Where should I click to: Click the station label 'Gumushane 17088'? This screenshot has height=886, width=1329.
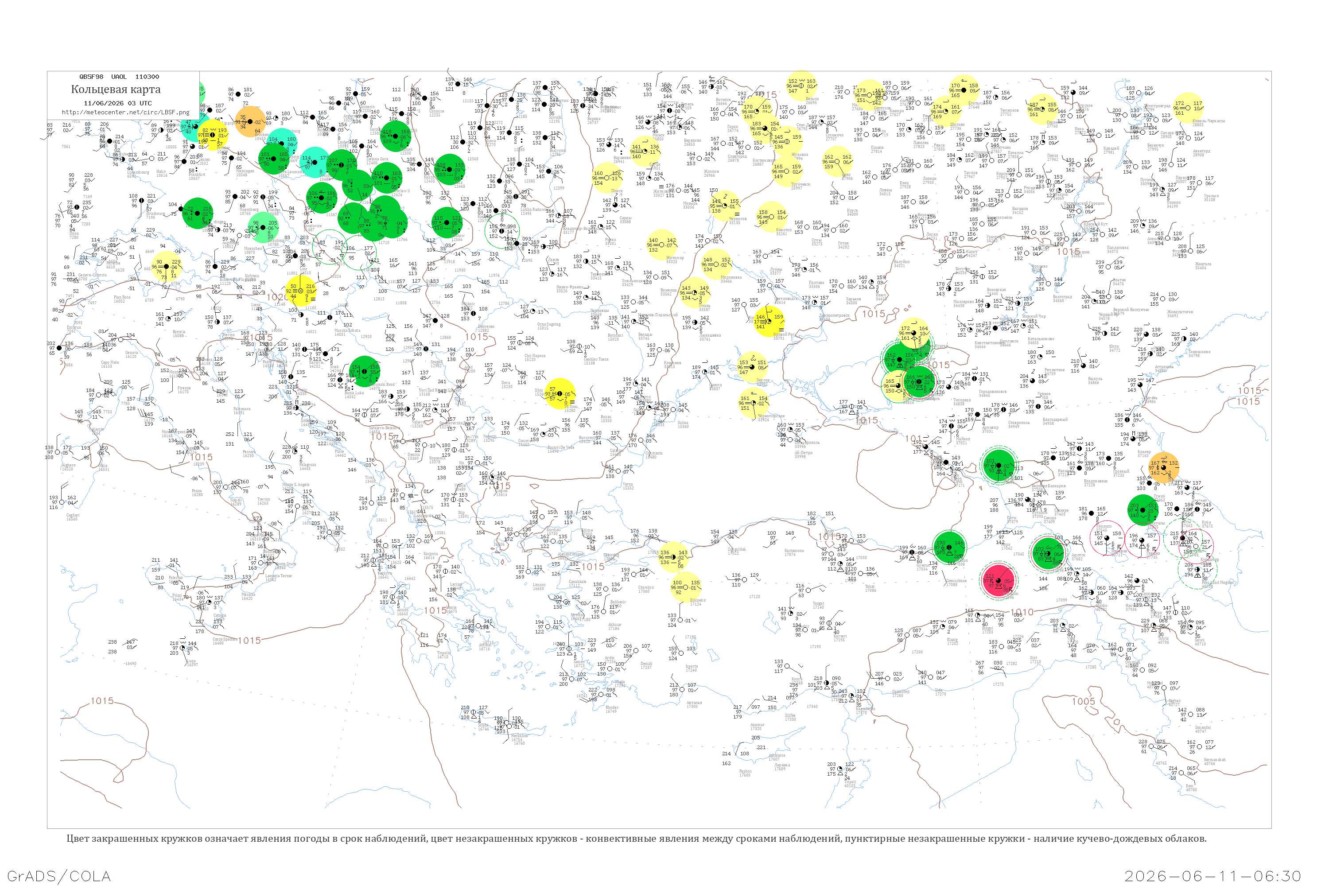point(956,582)
